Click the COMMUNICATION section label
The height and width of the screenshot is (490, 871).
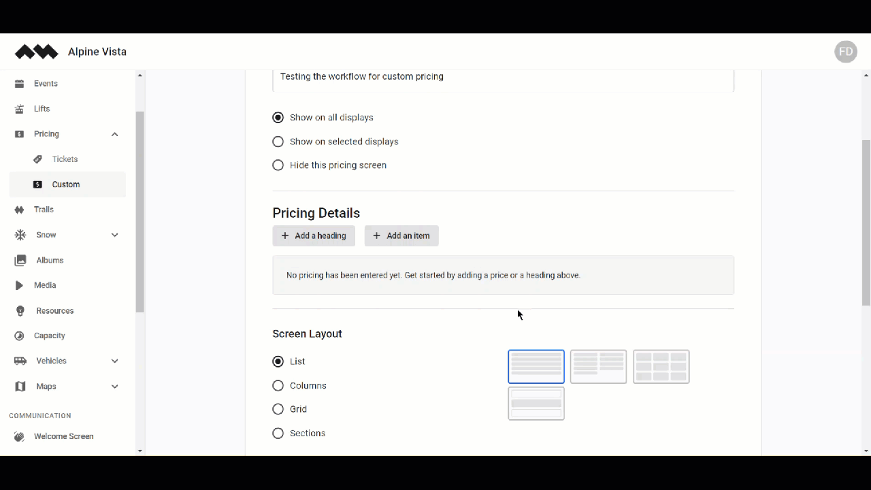(x=40, y=415)
